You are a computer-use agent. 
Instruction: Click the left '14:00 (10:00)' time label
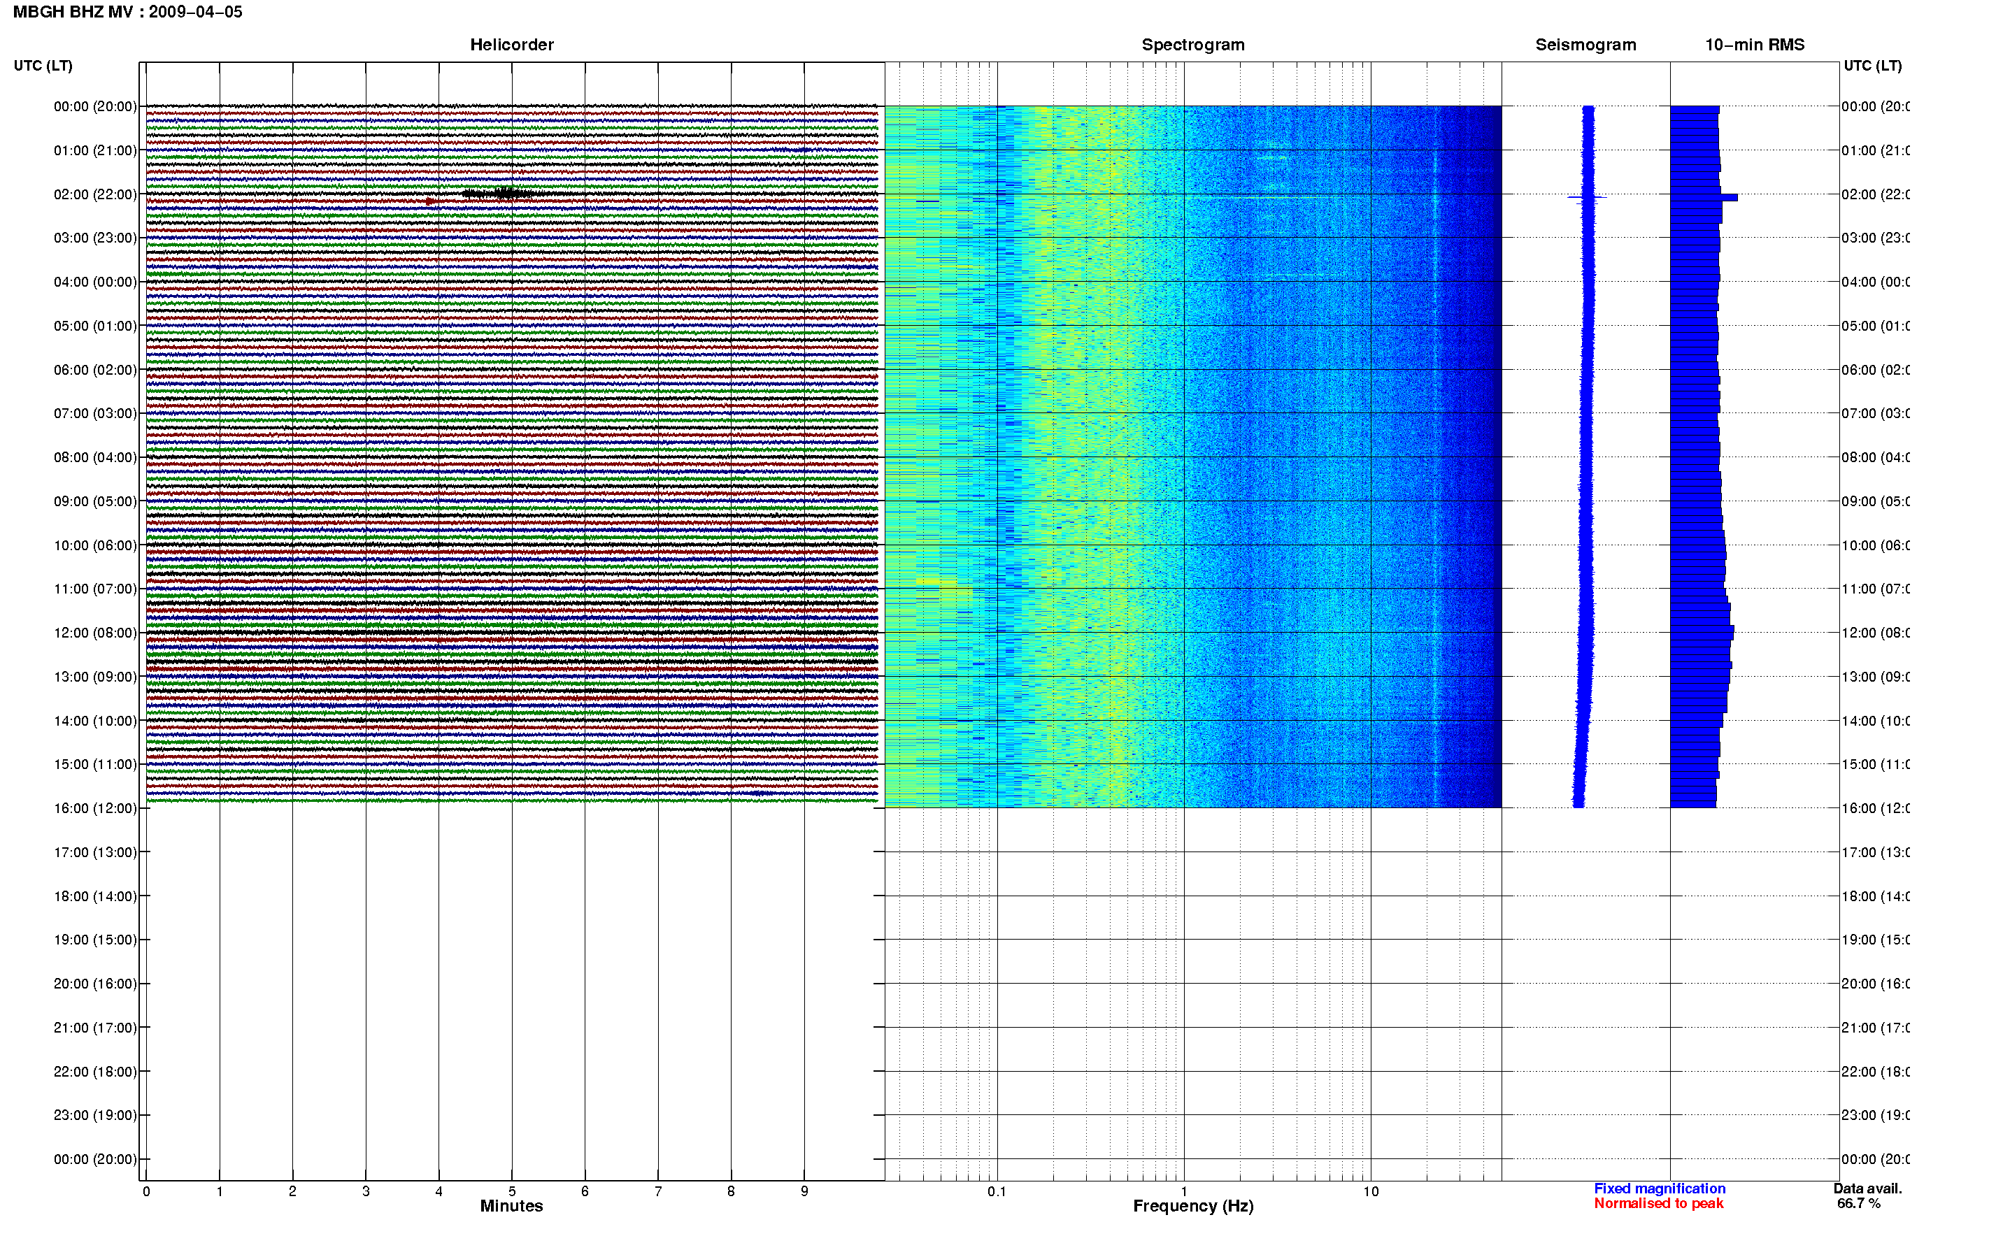tap(95, 721)
